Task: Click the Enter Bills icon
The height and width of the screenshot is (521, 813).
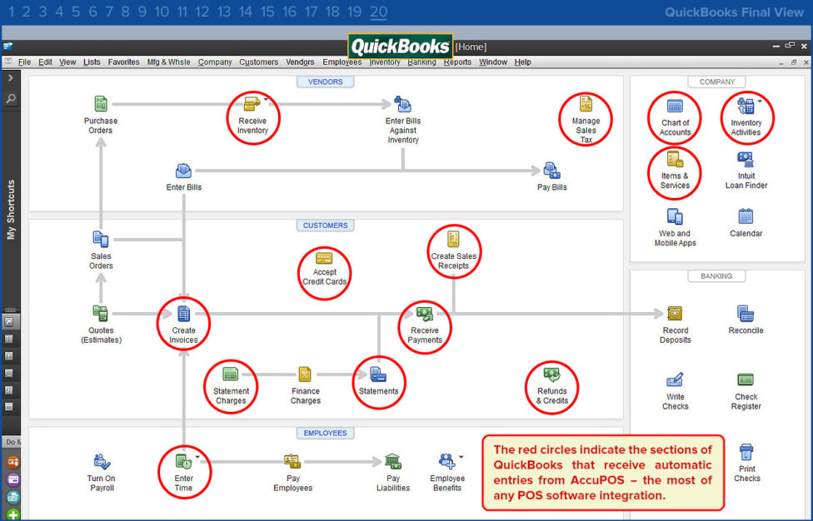Action: pyautogui.click(x=183, y=171)
